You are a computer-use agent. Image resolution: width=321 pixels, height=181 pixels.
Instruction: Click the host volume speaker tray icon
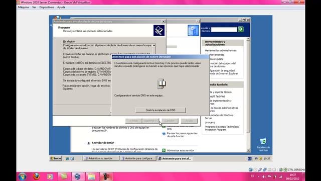[x=264, y=176]
